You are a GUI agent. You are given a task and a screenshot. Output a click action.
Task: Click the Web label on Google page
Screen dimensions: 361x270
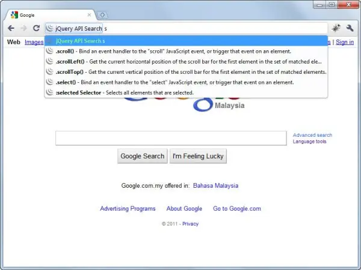click(x=14, y=42)
